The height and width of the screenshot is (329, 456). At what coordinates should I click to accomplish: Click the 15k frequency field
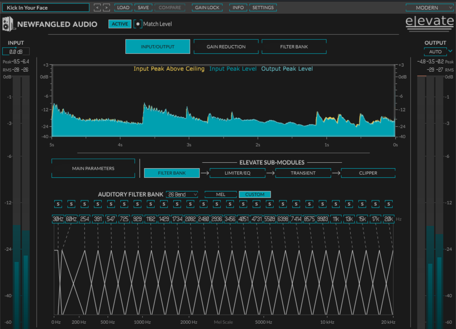pyautogui.click(x=362, y=219)
